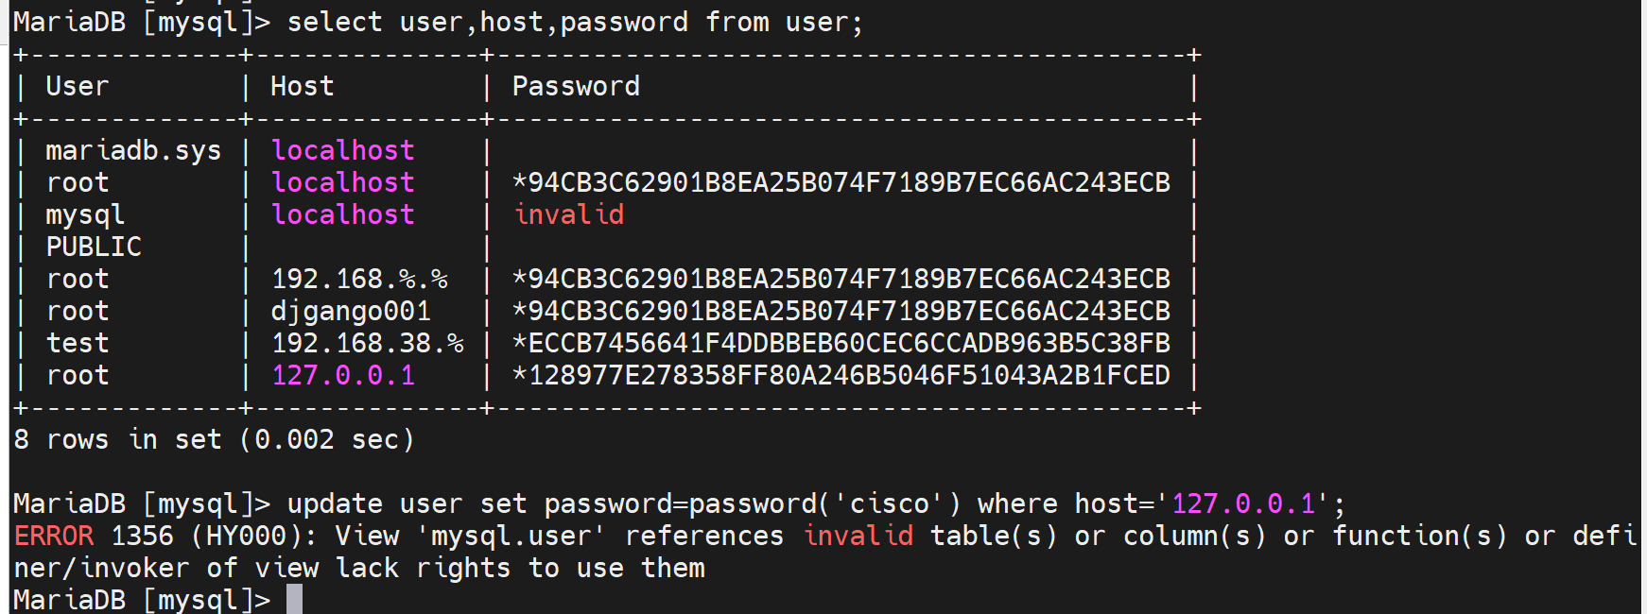Viewport: 1647px width, 614px height.
Task: Click the 192.168.%.% host value
Action: [x=359, y=280]
